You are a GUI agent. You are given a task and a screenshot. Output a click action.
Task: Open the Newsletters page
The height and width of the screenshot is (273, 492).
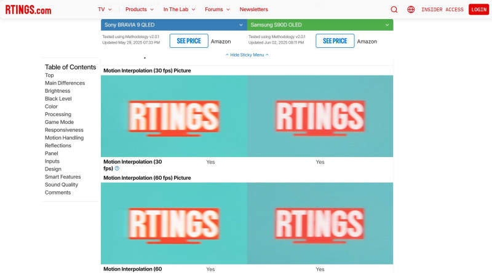click(253, 9)
